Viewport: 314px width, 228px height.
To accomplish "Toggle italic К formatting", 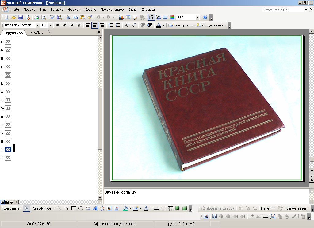I will click(64, 25).
